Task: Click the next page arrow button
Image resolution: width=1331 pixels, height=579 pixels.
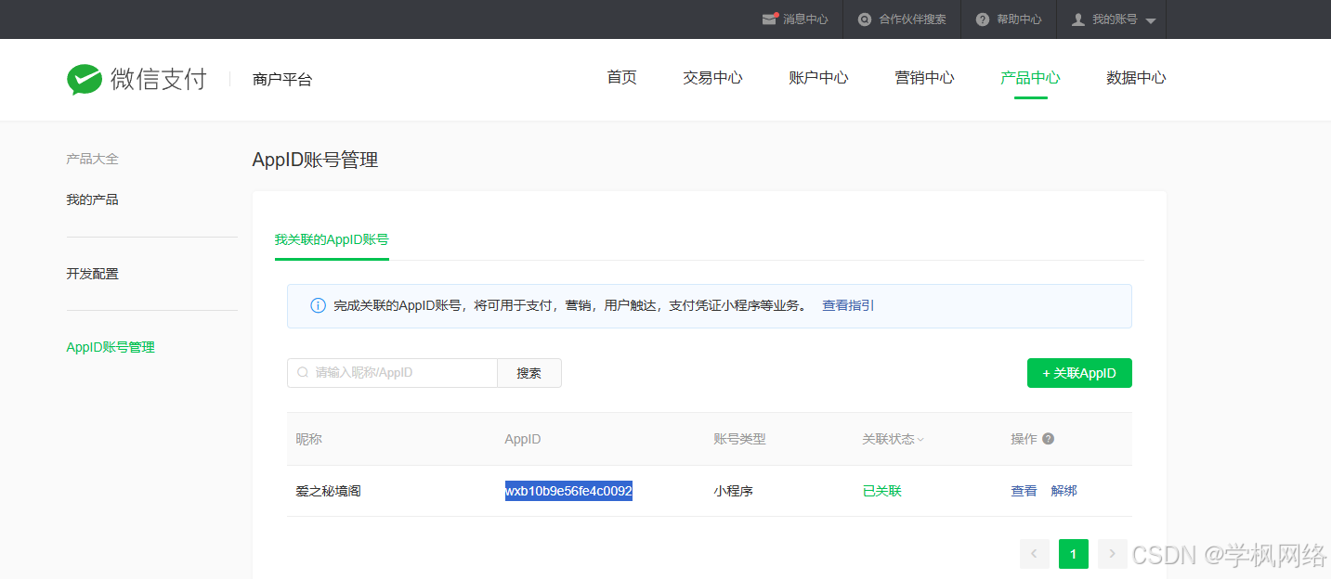Action: (x=1113, y=554)
